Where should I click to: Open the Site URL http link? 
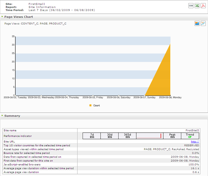[195, 142]
